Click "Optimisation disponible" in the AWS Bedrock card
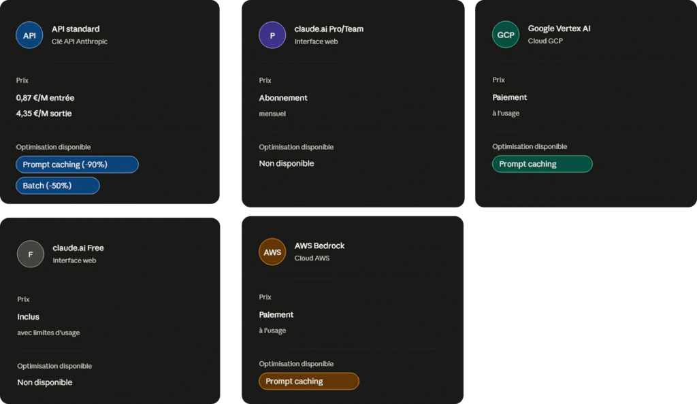Screen dimensions: 697x404 click(297, 364)
